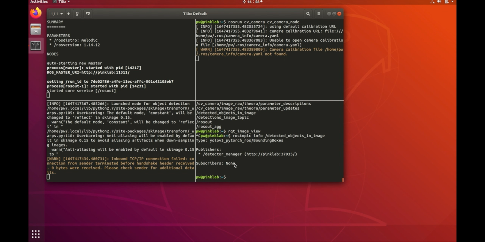Click the 'Publishers:' label

(208, 149)
